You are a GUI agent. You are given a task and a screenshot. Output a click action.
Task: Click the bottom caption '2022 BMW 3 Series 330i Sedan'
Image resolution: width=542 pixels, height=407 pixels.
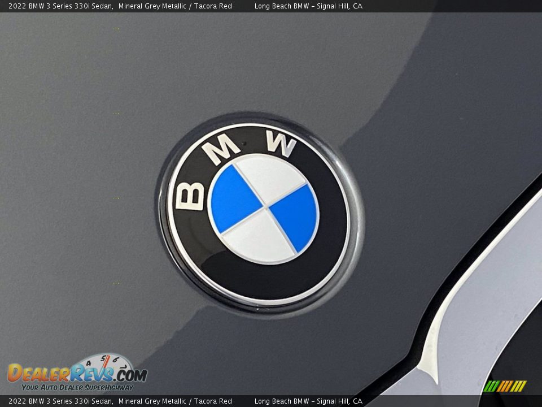point(61,401)
